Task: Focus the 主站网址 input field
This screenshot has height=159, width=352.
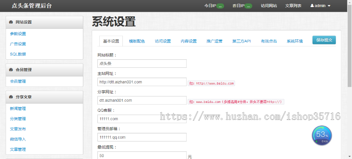Action: click(142, 82)
